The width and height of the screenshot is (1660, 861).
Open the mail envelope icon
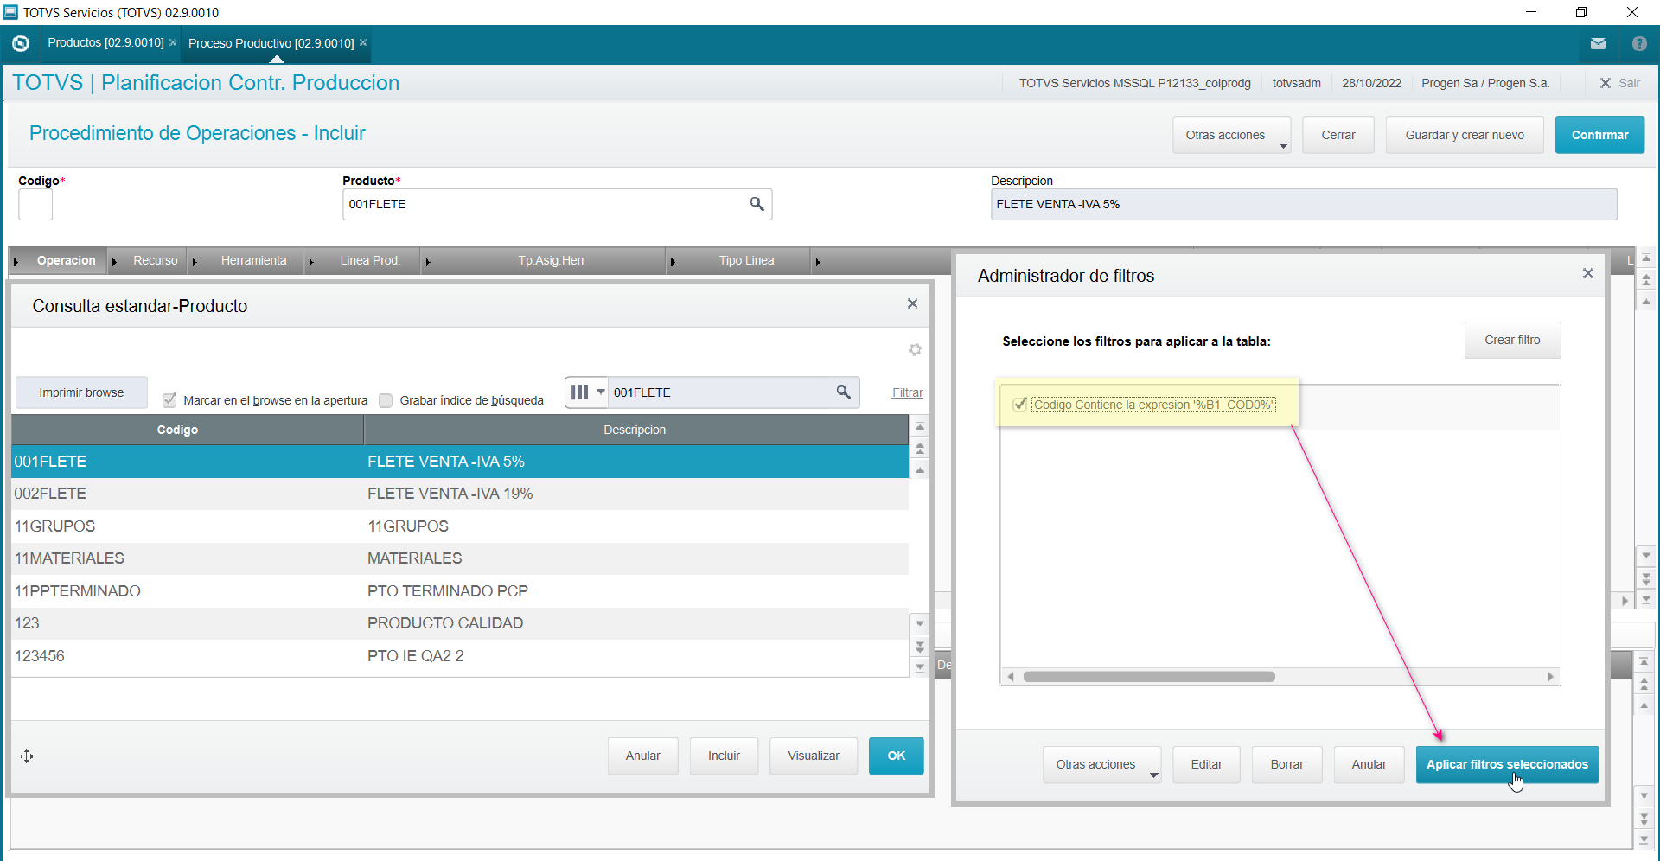pyautogui.click(x=1598, y=43)
